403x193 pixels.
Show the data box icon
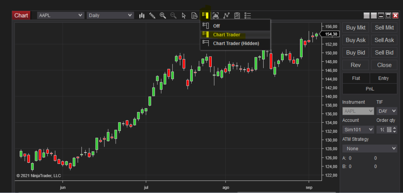[x=194, y=16]
